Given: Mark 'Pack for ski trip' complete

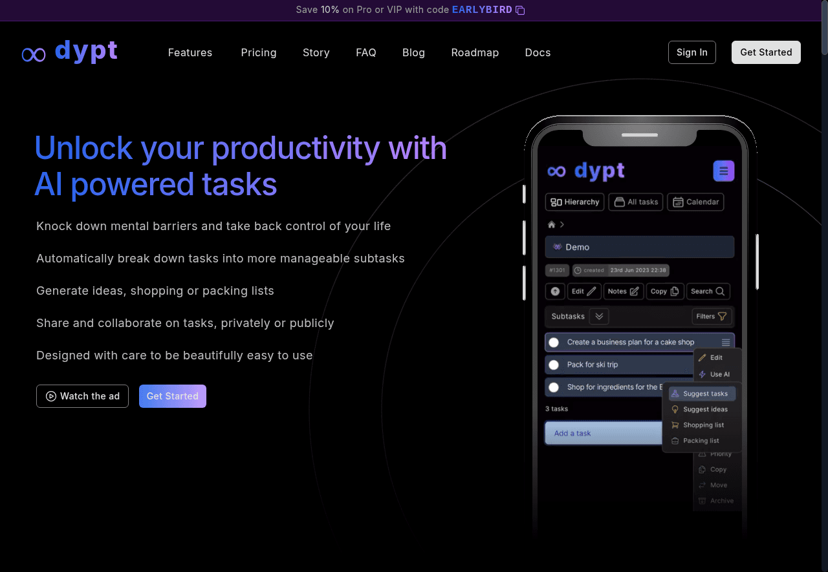Looking at the screenshot, I should click(554, 365).
